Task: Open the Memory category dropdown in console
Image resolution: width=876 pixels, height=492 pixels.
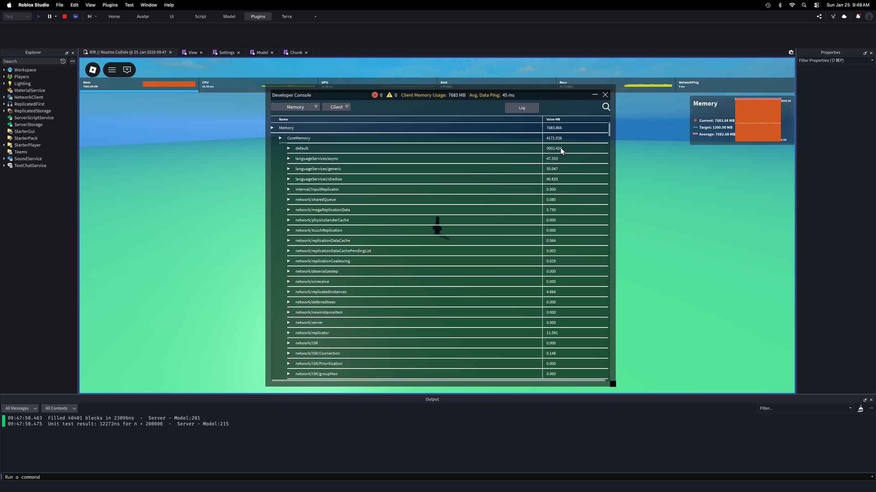Action: point(295,107)
